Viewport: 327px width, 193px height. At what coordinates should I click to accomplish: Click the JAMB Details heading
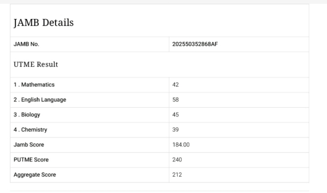tap(44, 23)
